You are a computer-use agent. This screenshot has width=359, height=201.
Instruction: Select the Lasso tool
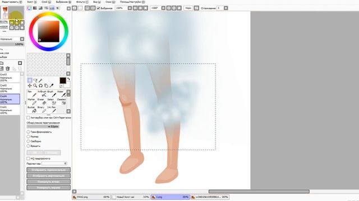(x=35, y=80)
